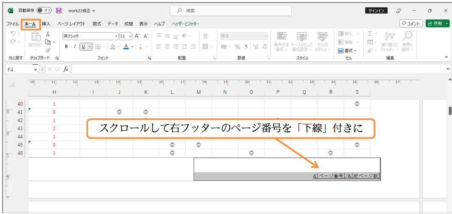Viewport: 452px width, 214px height.
Task: Switch to the Page Layout tab
Action: coord(71,24)
